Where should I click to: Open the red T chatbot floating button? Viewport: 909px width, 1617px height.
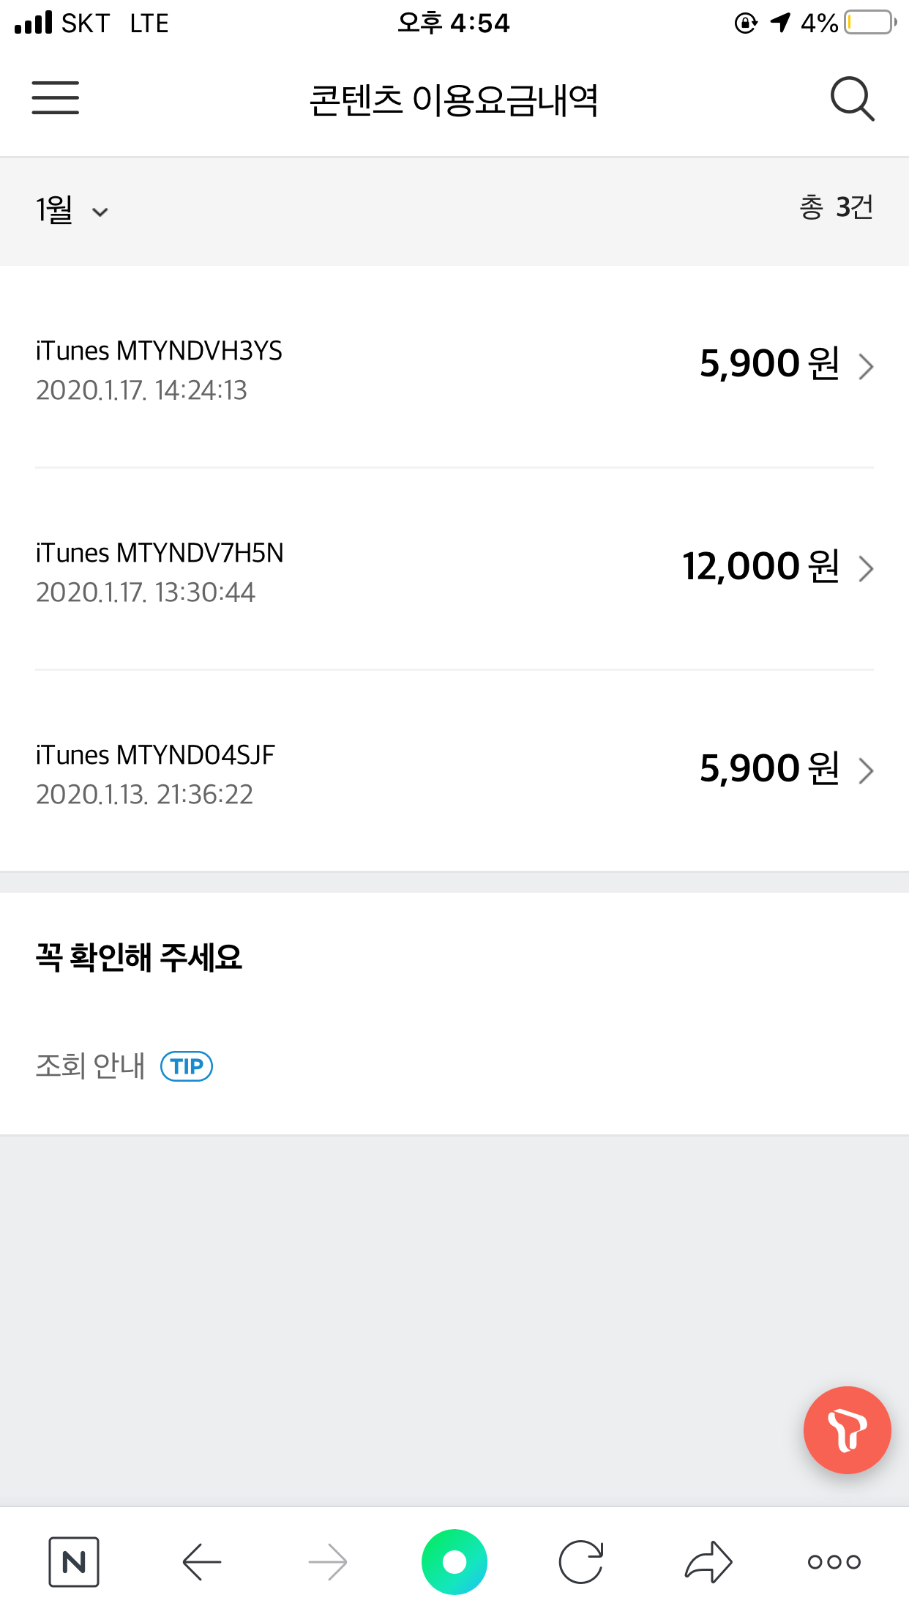pos(847,1430)
